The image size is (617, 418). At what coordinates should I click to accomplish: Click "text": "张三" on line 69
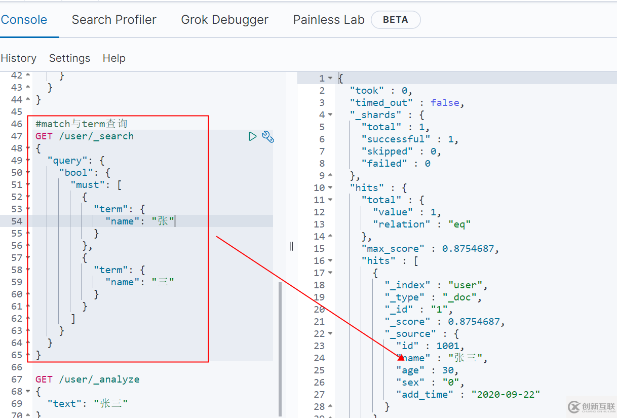pos(88,404)
